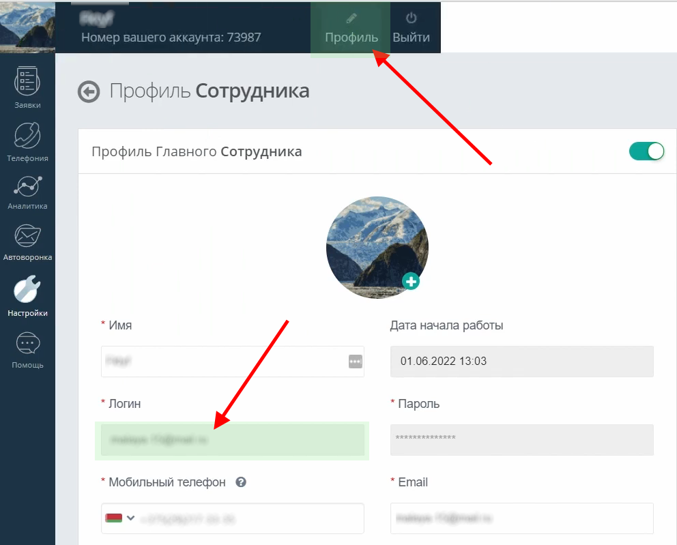677x545 pixels.
Task: Open the Аналитика sidebar section
Action: [27, 191]
